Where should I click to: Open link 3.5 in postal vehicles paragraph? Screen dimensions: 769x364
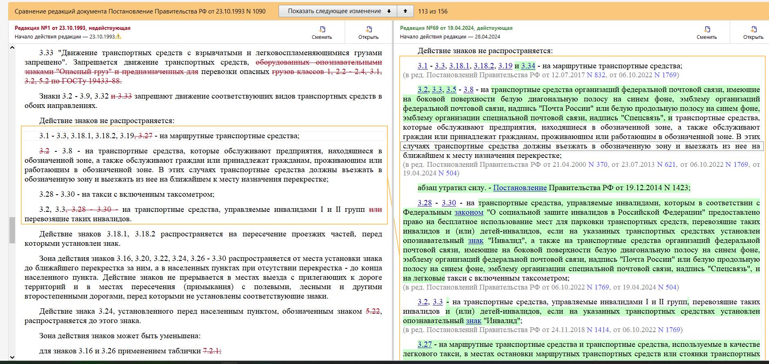point(451,90)
